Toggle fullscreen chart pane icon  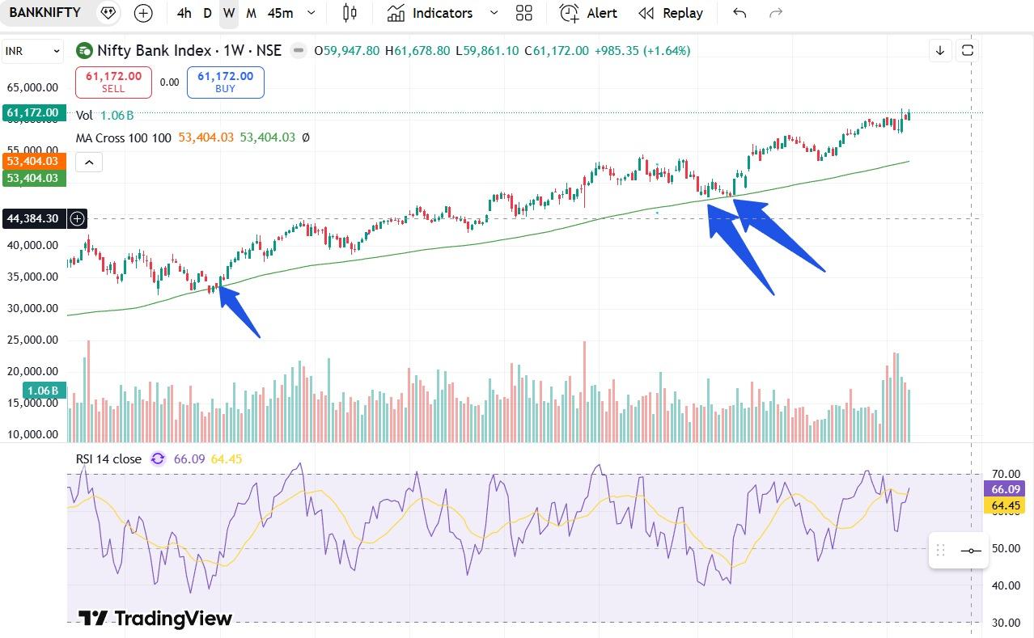[967, 51]
